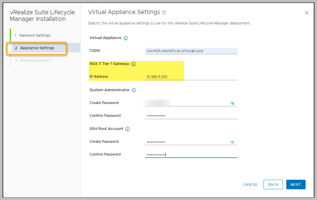Toggle System Administrator password visibility eye

[x=233, y=103]
